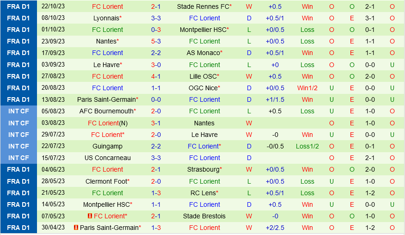405x235 pixels.
Task: Click red card icon beside FC Lorient on 07/05/23
Action: 91,216
